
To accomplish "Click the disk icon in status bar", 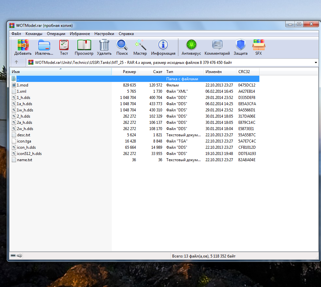I will point(13,256).
